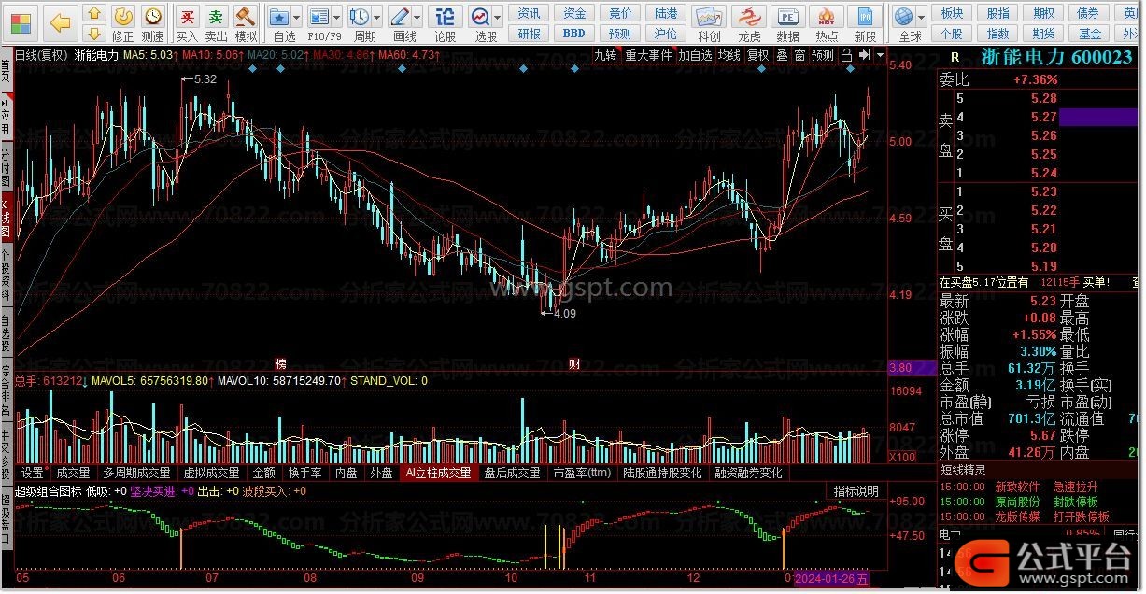Toggle 重大事件 display
Screen dimensions: 1146x594
point(649,55)
